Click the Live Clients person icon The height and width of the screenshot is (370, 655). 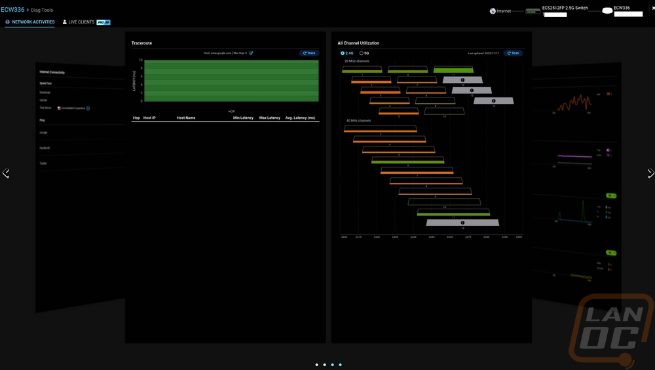[x=65, y=22]
